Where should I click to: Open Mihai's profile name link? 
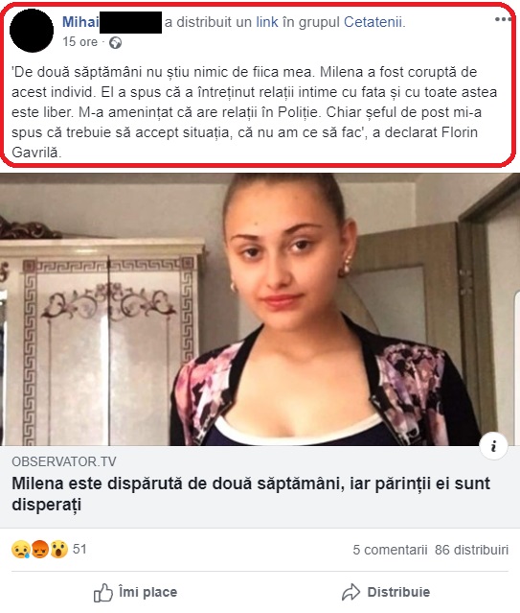coord(80,22)
